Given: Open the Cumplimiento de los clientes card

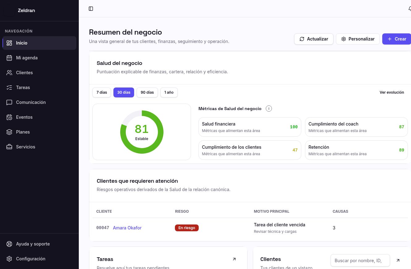Looking at the screenshot, I should coord(250,150).
